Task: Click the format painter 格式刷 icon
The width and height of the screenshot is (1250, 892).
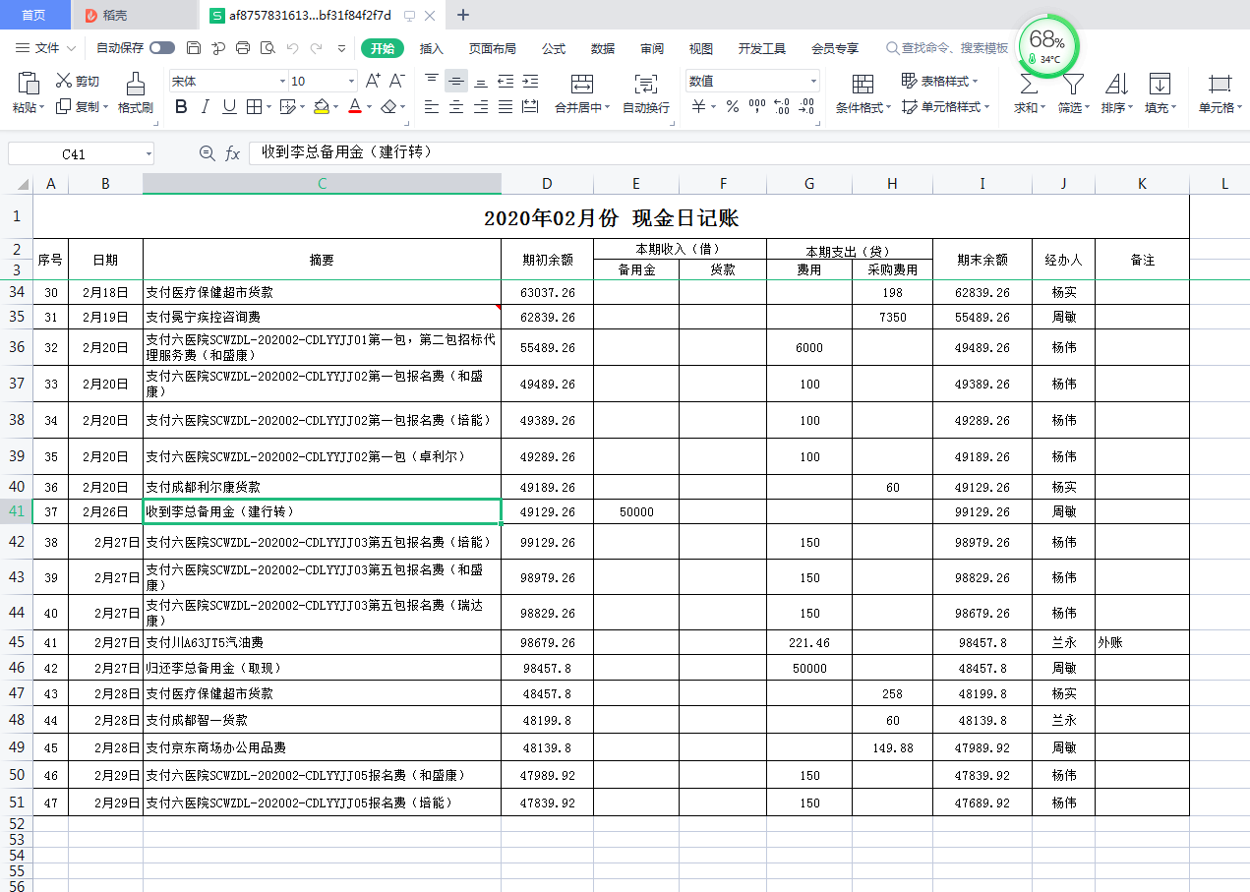Action: click(x=136, y=85)
